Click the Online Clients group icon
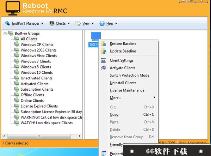The width and height of the screenshot is (211, 156). pyautogui.click(x=17, y=101)
